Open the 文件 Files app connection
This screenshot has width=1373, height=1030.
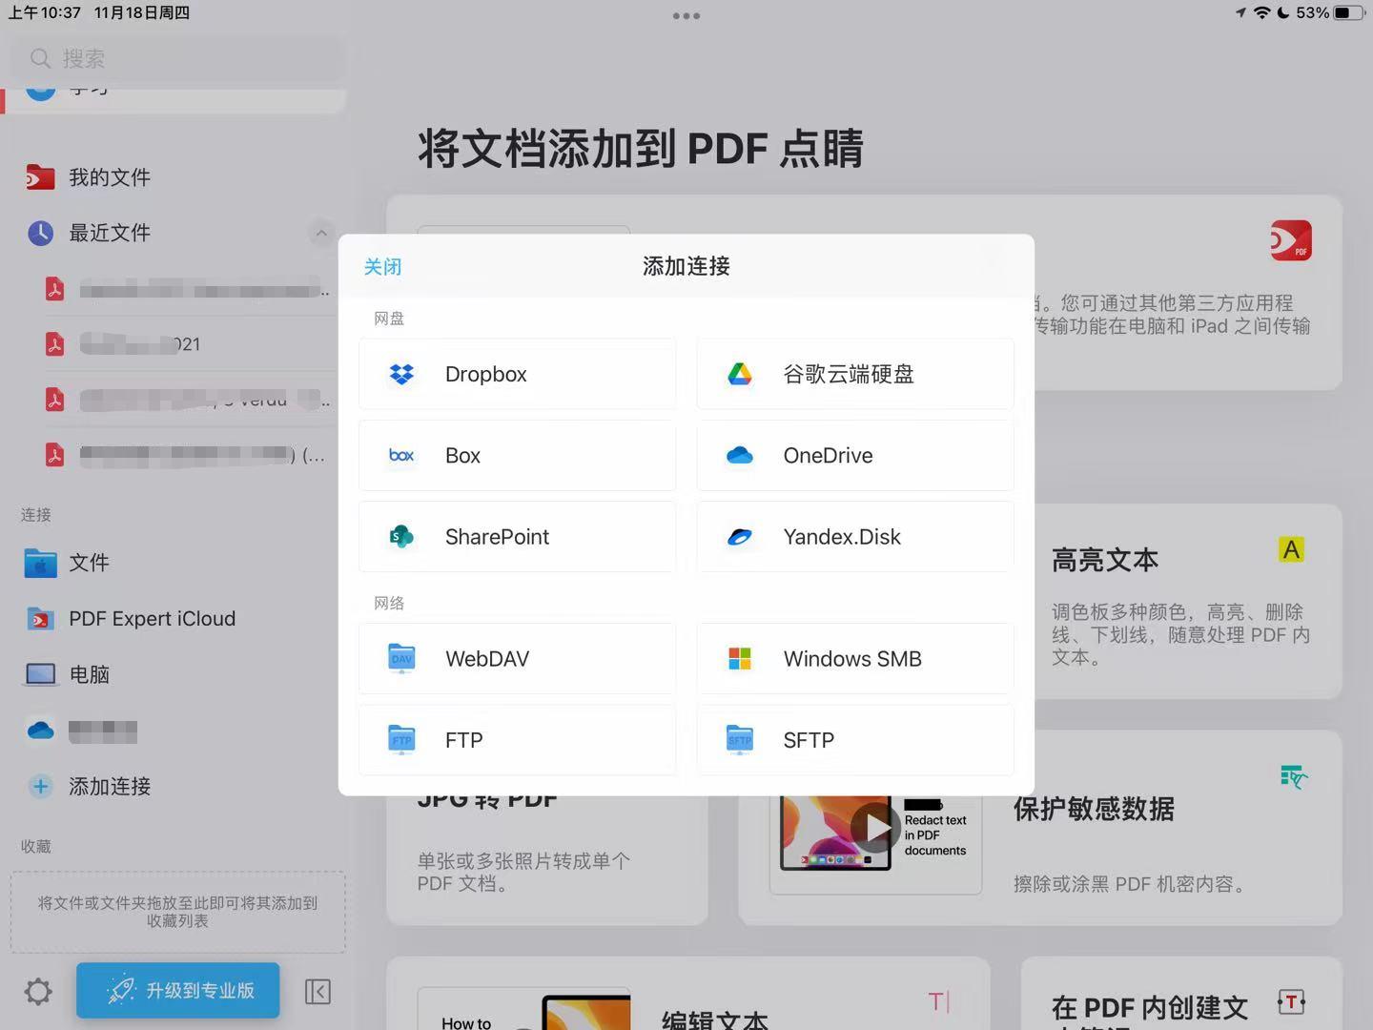coord(89,563)
